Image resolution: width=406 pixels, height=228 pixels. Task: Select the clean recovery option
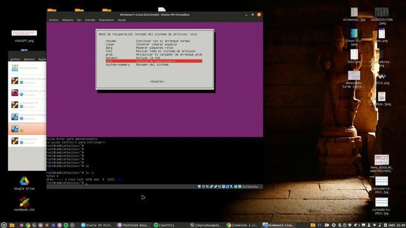coord(154,44)
